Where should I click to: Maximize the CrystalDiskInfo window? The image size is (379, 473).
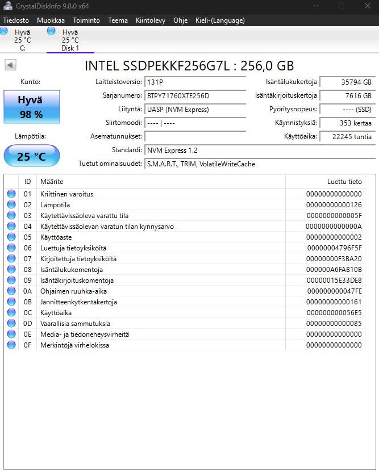click(341, 6)
